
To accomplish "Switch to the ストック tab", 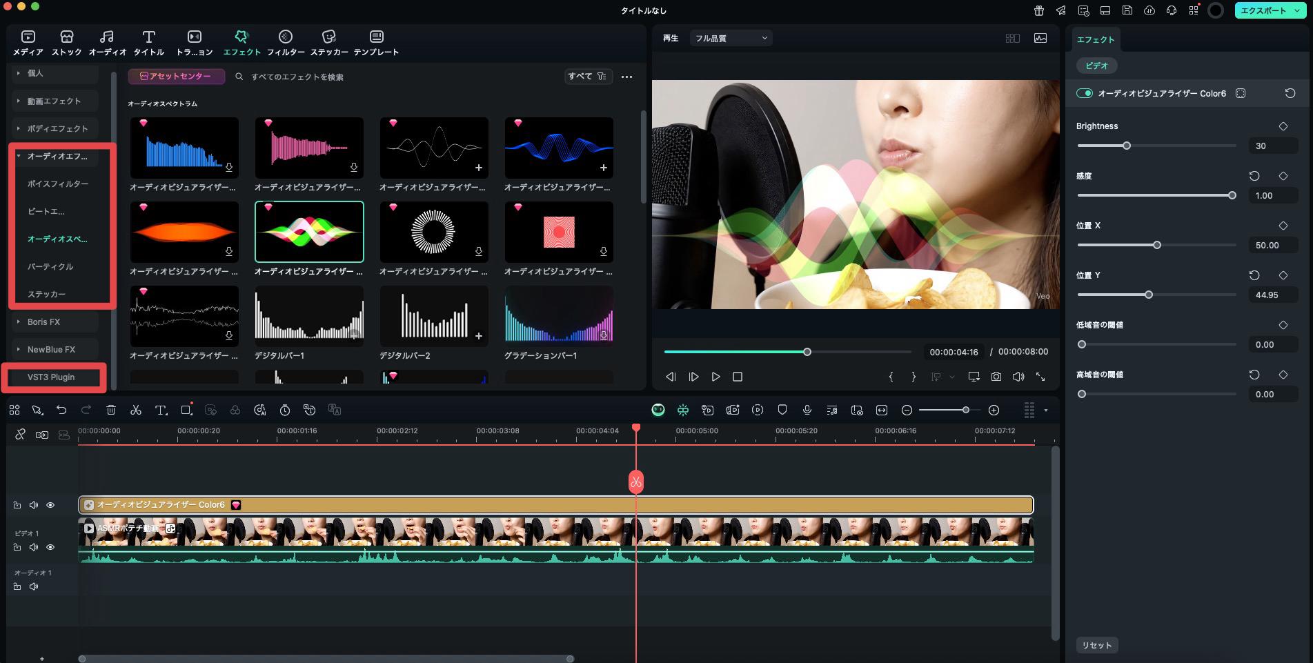I will tap(66, 43).
